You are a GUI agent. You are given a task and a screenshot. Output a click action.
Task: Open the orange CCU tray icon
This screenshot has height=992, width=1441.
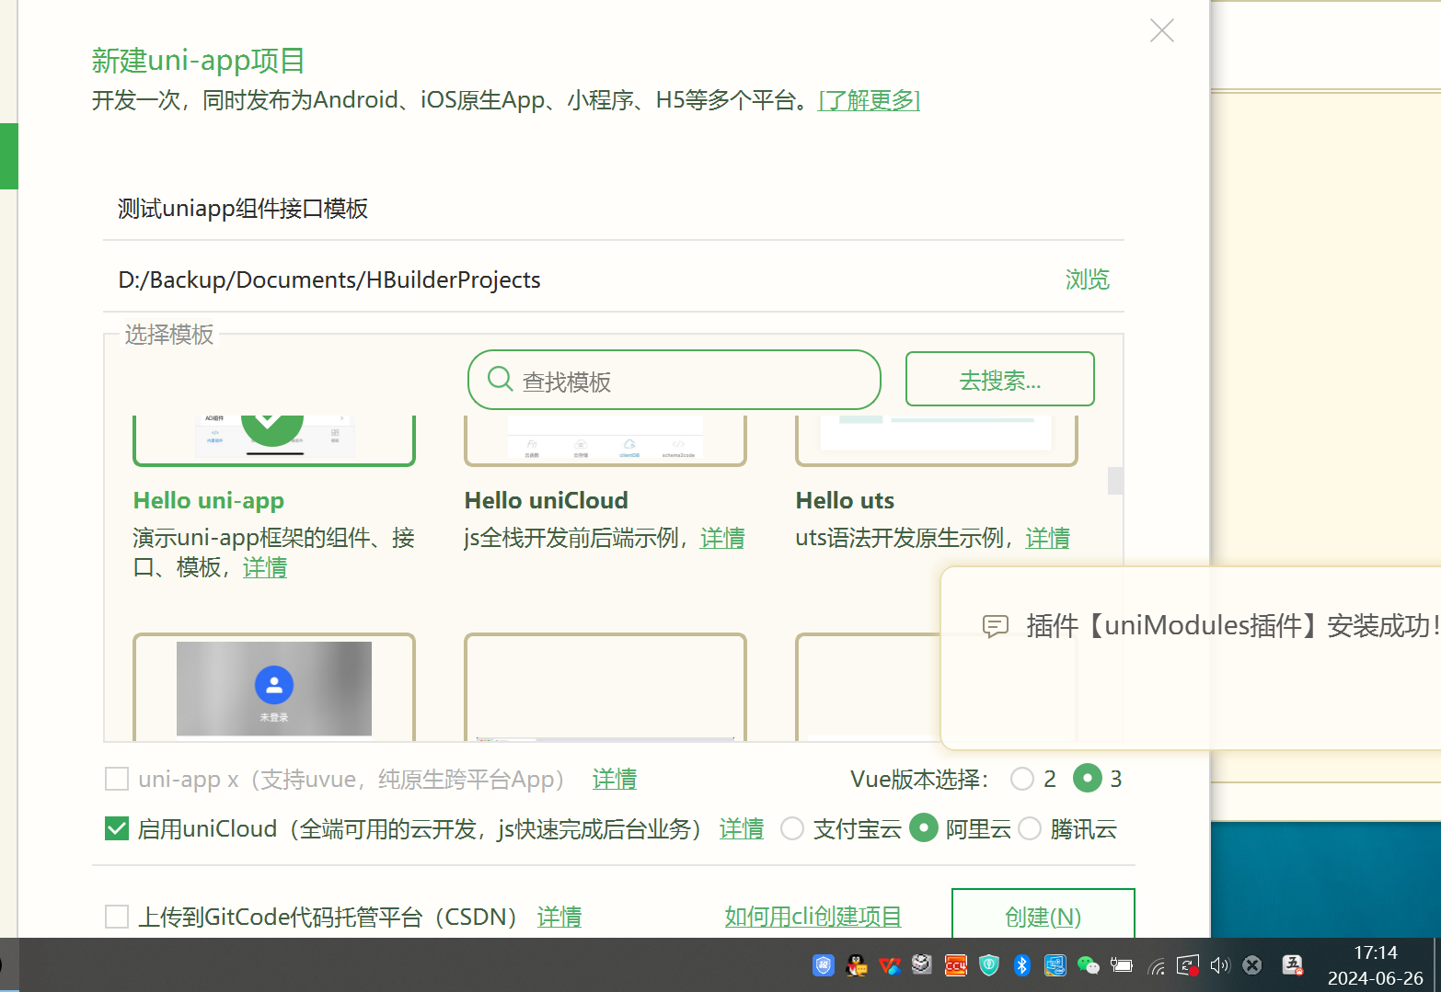pyautogui.click(x=955, y=964)
